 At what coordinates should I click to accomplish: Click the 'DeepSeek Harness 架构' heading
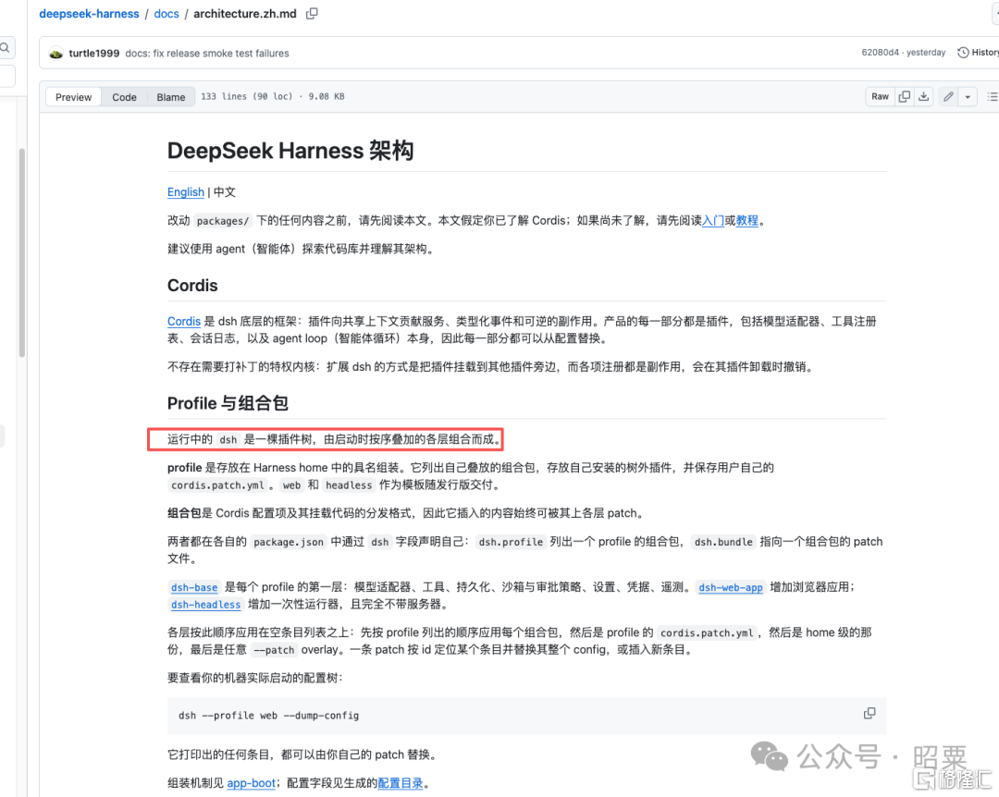pyautogui.click(x=290, y=151)
